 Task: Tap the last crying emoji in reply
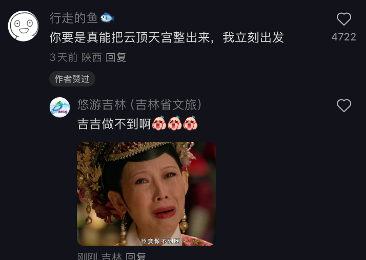pos(190,123)
